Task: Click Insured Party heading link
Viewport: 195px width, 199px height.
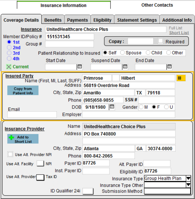Action: pos(19,76)
